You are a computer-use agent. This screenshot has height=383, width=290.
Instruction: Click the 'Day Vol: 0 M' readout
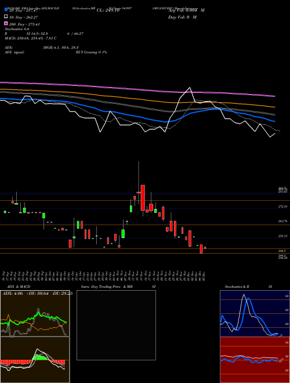(182, 17)
